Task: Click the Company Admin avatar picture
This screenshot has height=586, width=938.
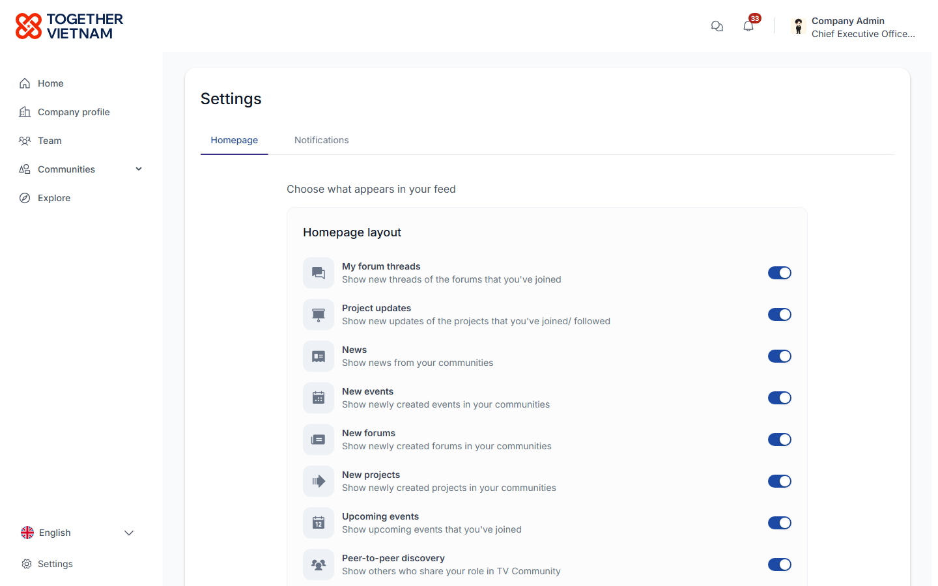Action: click(799, 26)
